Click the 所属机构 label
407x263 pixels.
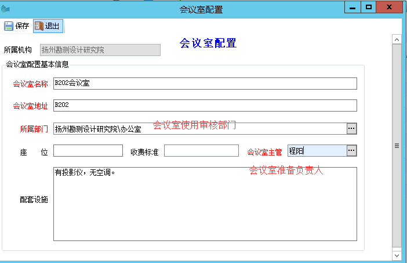(x=18, y=50)
